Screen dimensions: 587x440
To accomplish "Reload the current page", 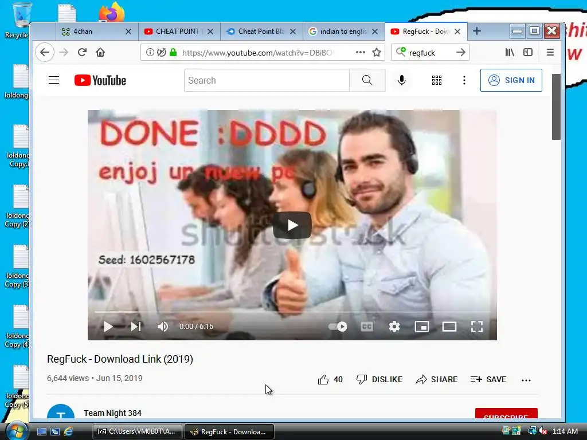I will pyautogui.click(x=83, y=52).
